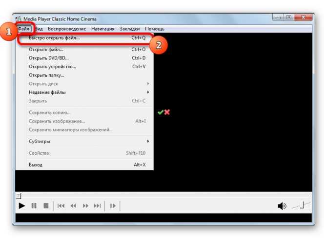The image size is (327, 238).
Task: Click the green checkmark icon
Action: click(161, 112)
